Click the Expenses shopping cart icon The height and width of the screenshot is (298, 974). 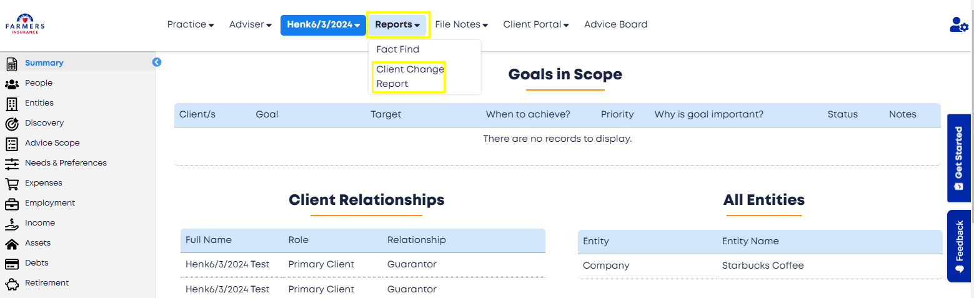coord(11,184)
